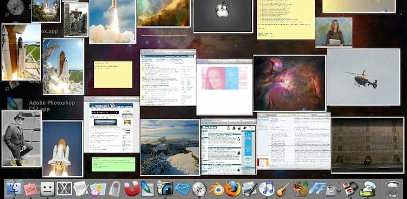The image size is (407, 199).
Task: Open the photo-with-pen Dock icon
Action: (x=250, y=189)
